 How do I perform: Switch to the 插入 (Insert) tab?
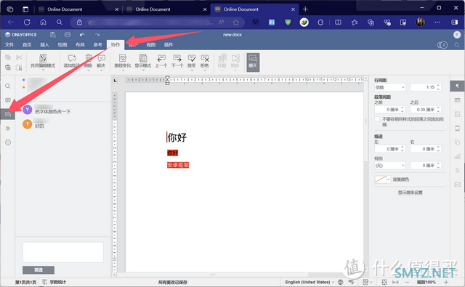pyautogui.click(x=44, y=45)
